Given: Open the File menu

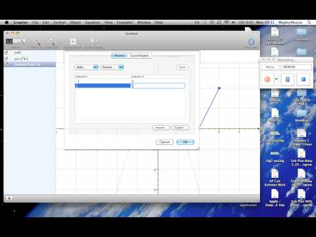Looking at the screenshot, I should (35, 22).
